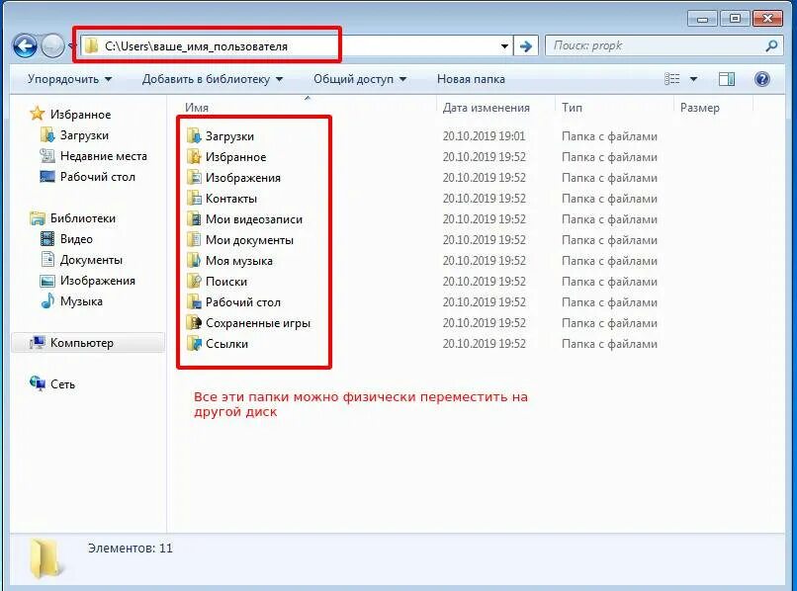Click date 20.10.2019 19:01 of Загрузки row

click(484, 136)
